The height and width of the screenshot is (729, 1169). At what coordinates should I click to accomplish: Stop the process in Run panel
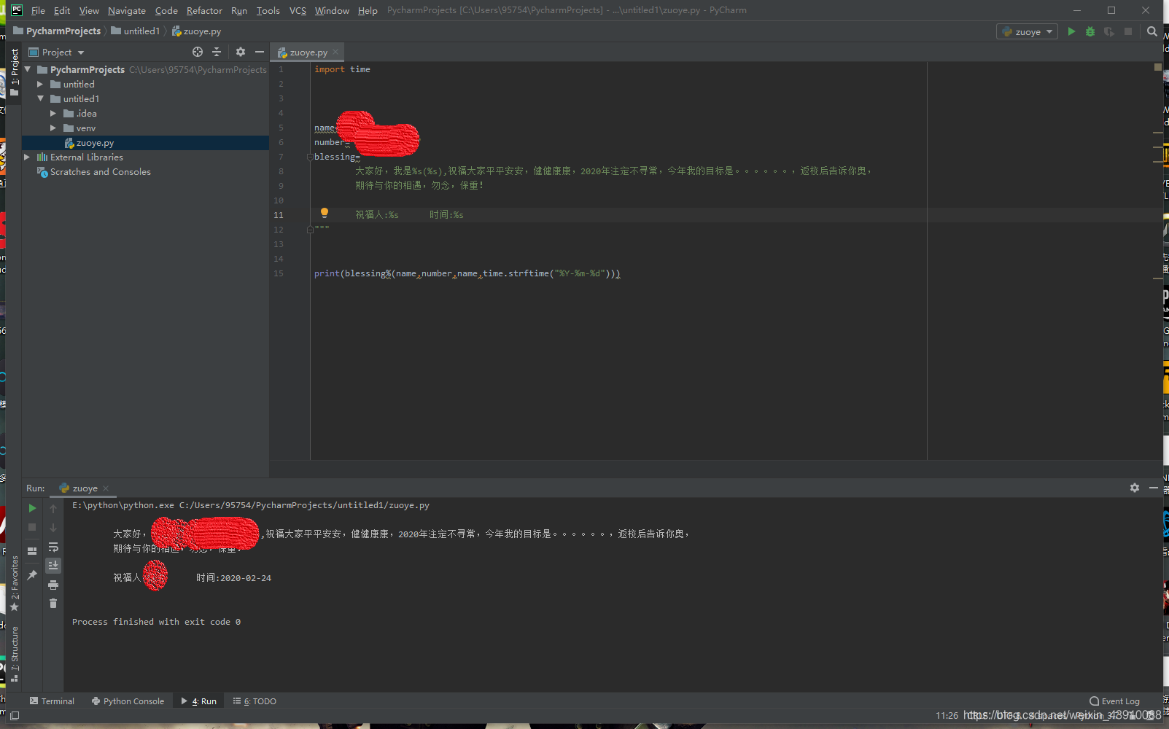pos(32,527)
